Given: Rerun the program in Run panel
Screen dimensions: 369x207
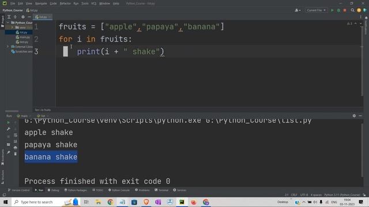Looking at the screenshot, I should pyautogui.click(x=9, y=122).
